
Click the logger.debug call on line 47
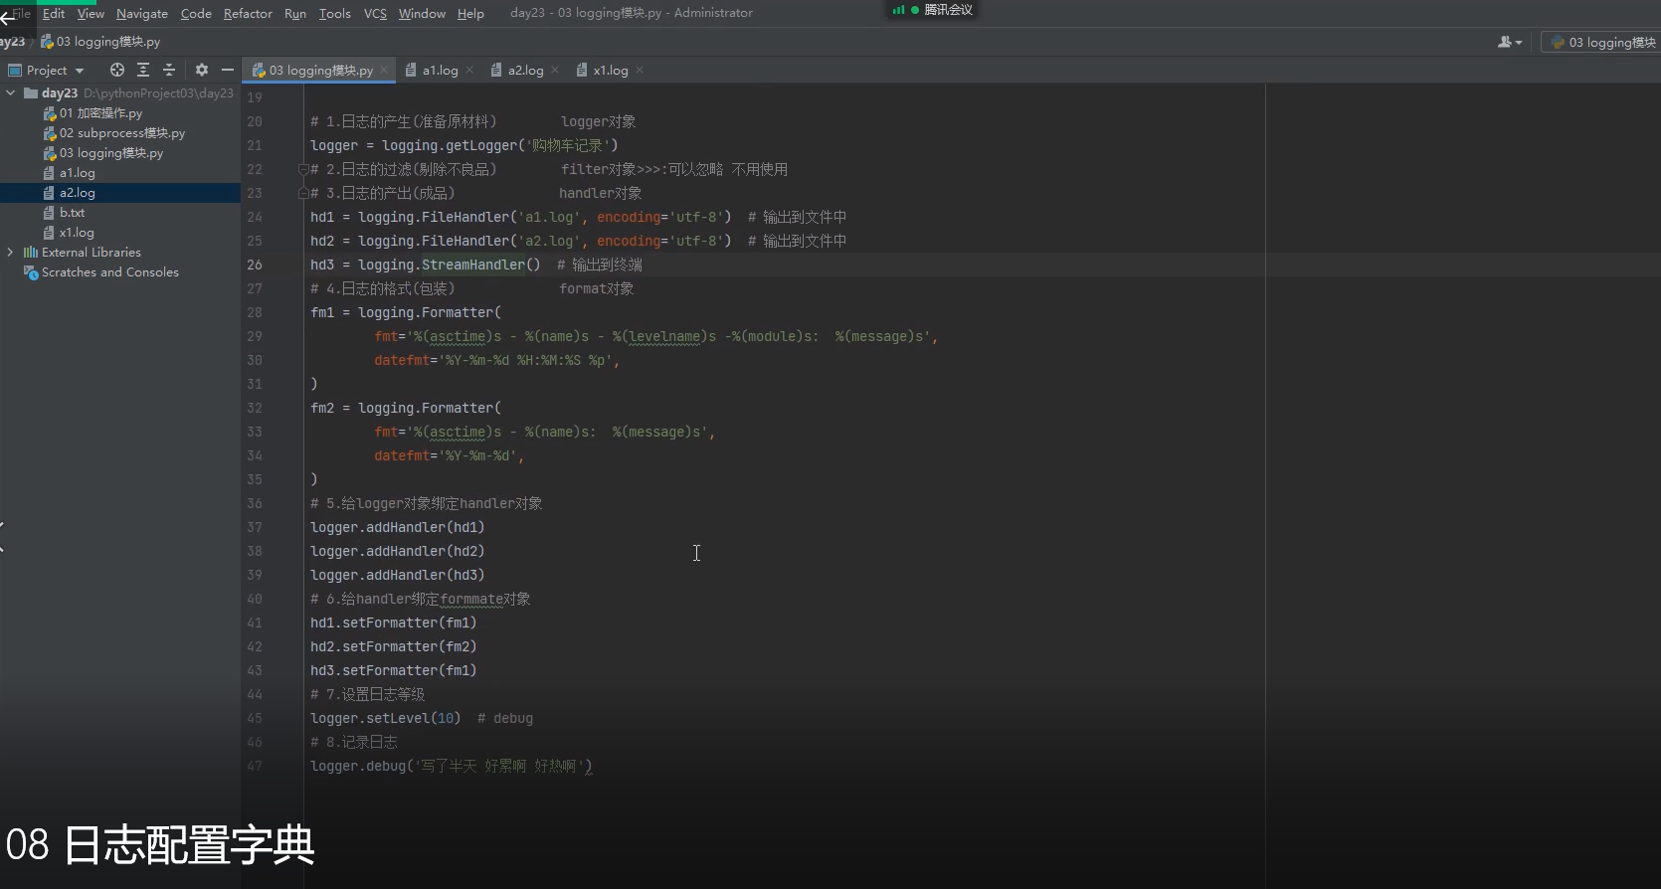(452, 766)
